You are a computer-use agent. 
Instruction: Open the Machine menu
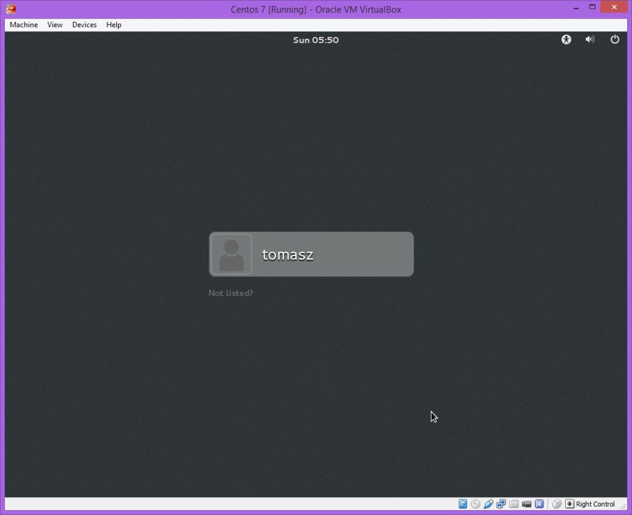(23, 25)
